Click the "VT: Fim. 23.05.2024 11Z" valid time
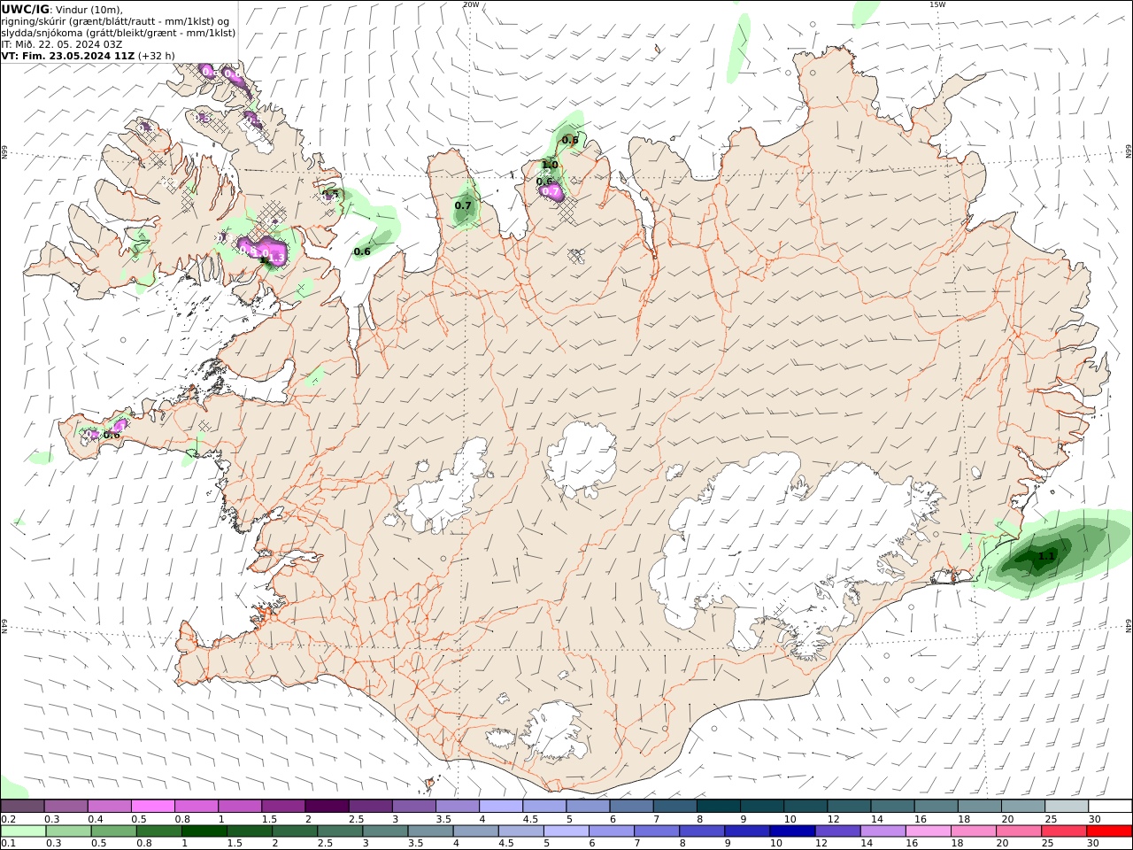This screenshot has width=1133, height=850. click(67, 56)
